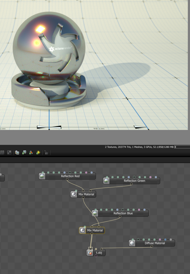Click the purple output pin under t.obj

[96, 256]
